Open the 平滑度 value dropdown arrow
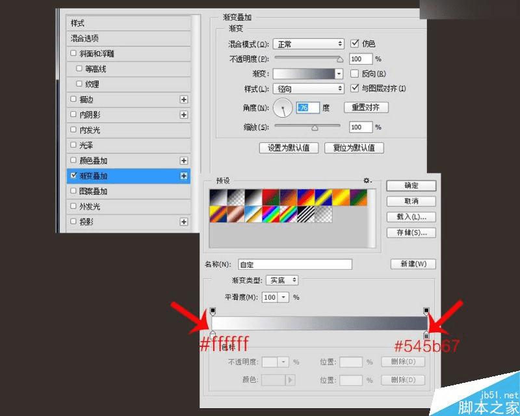 [283, 297]
